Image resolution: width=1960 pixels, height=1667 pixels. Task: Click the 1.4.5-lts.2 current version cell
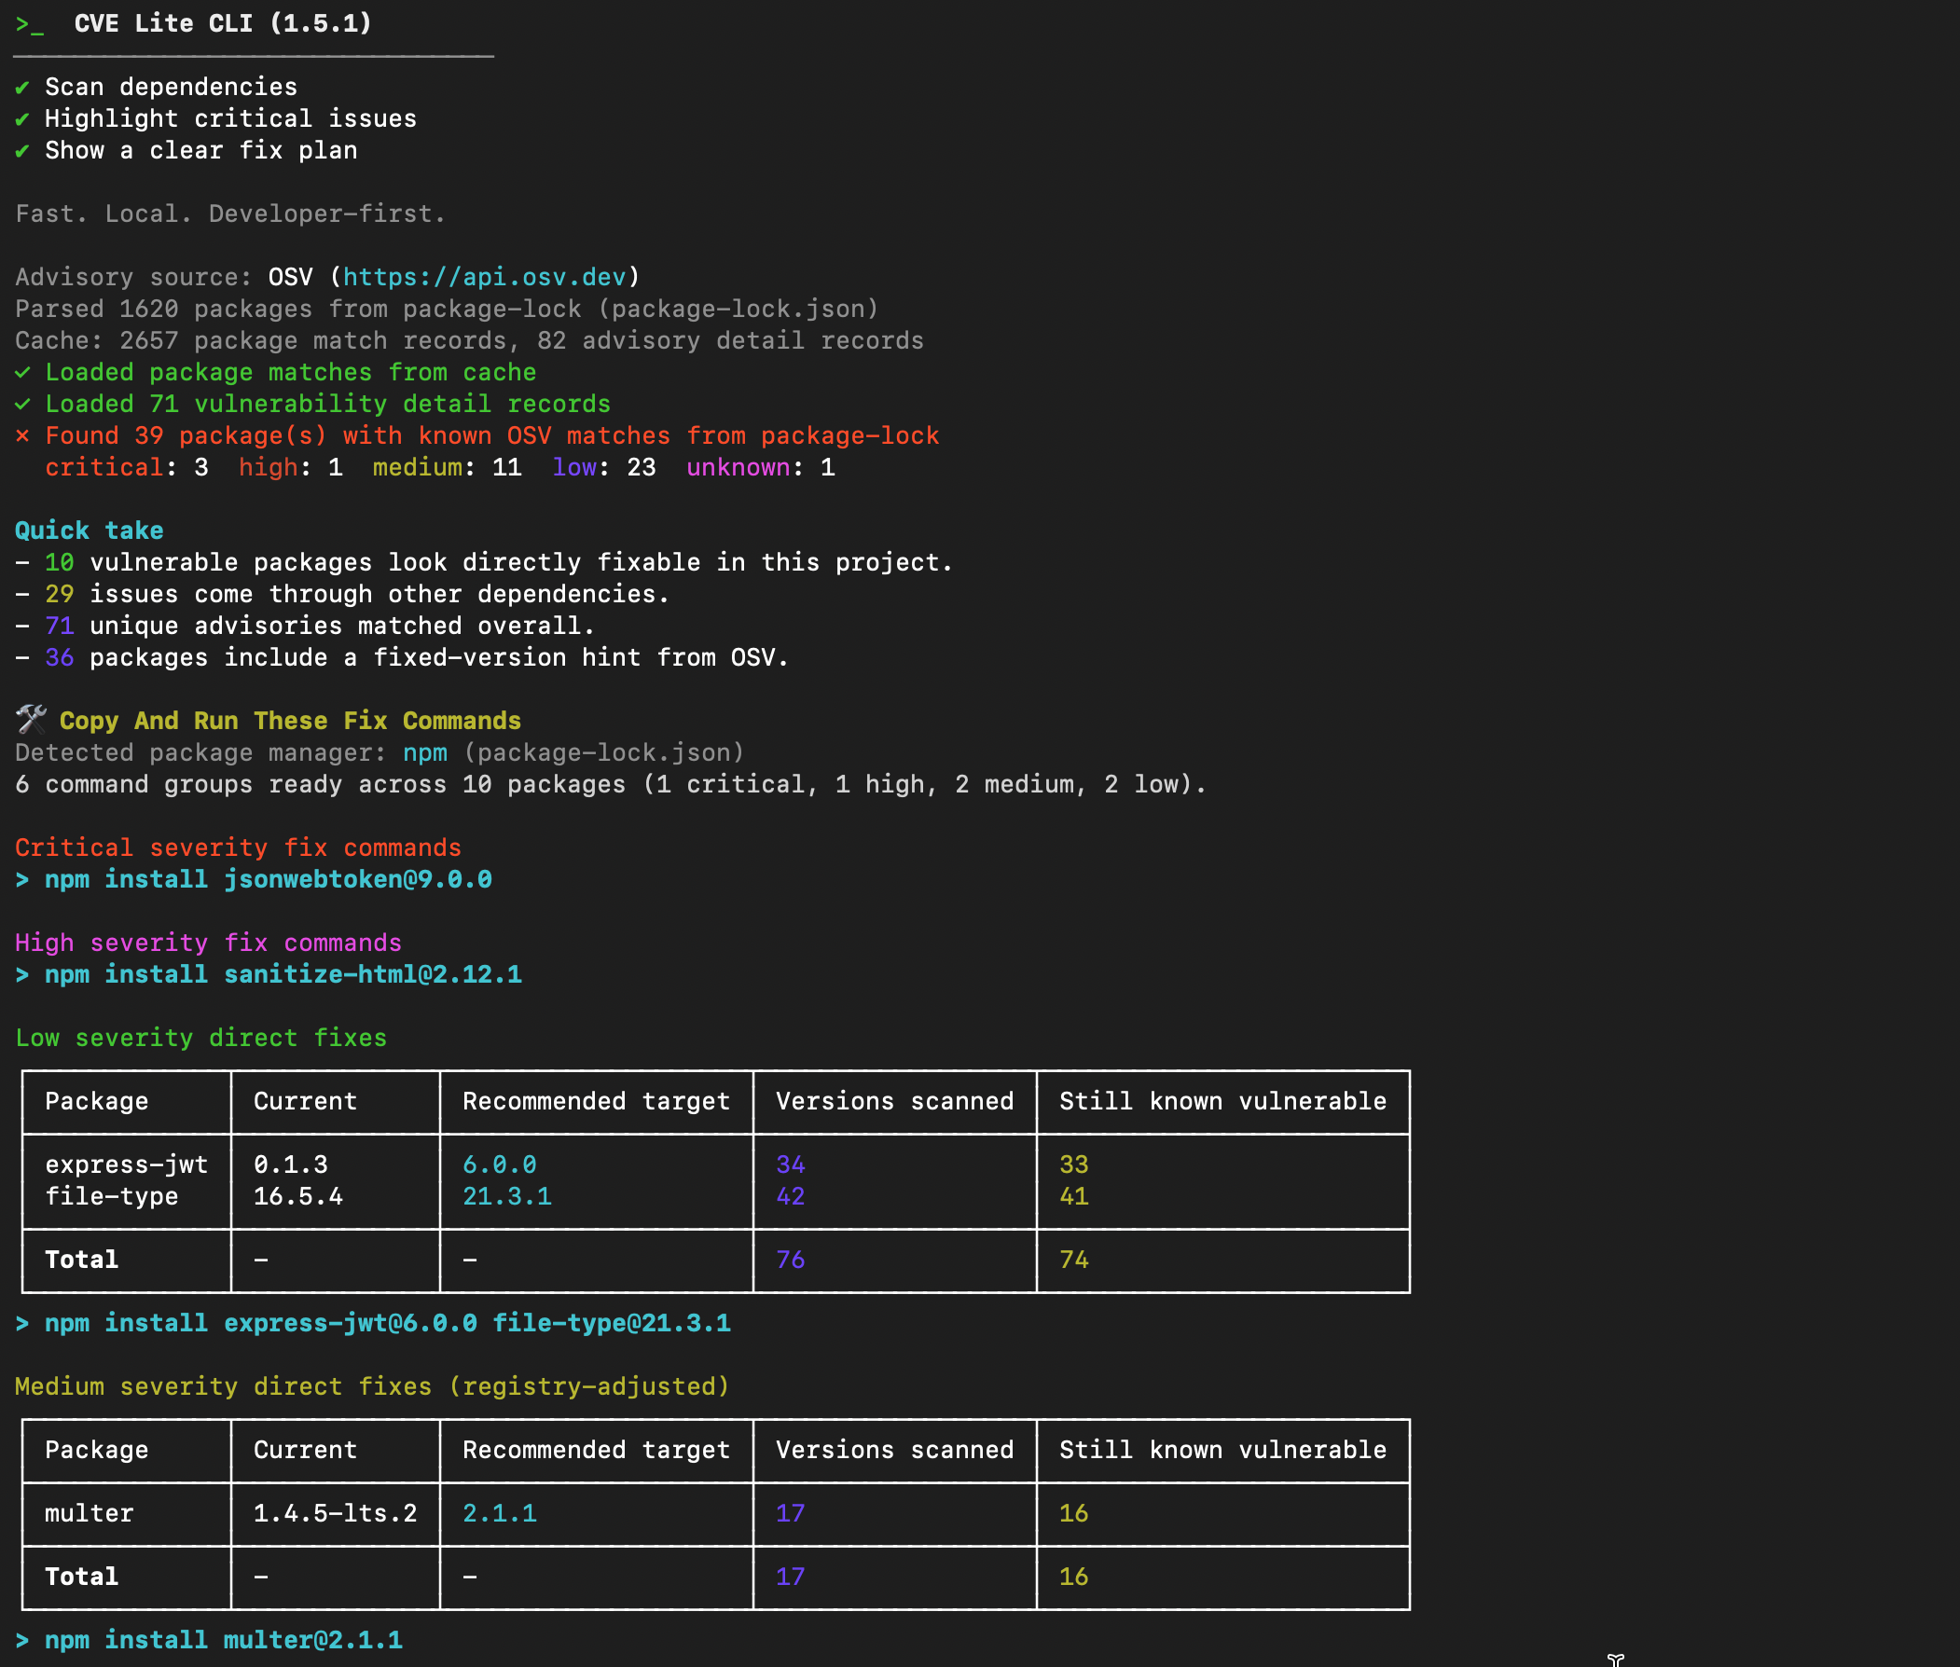point(336,1514)
